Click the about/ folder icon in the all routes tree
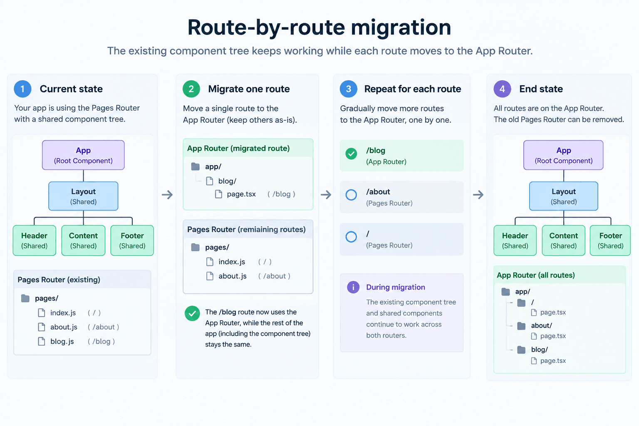This screenshot has width=639, height=426. click(x=521, y=326)
